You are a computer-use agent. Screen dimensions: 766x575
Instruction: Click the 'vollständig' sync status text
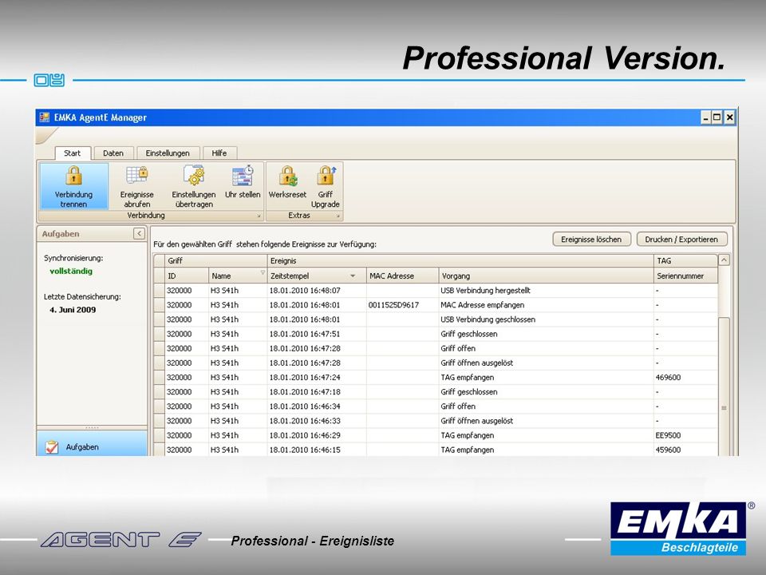click(71, 272)
